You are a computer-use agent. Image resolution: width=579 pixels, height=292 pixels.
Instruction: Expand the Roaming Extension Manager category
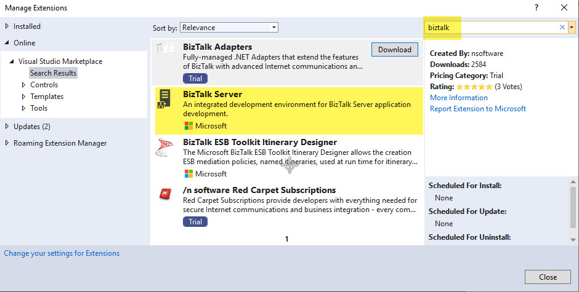7,143
